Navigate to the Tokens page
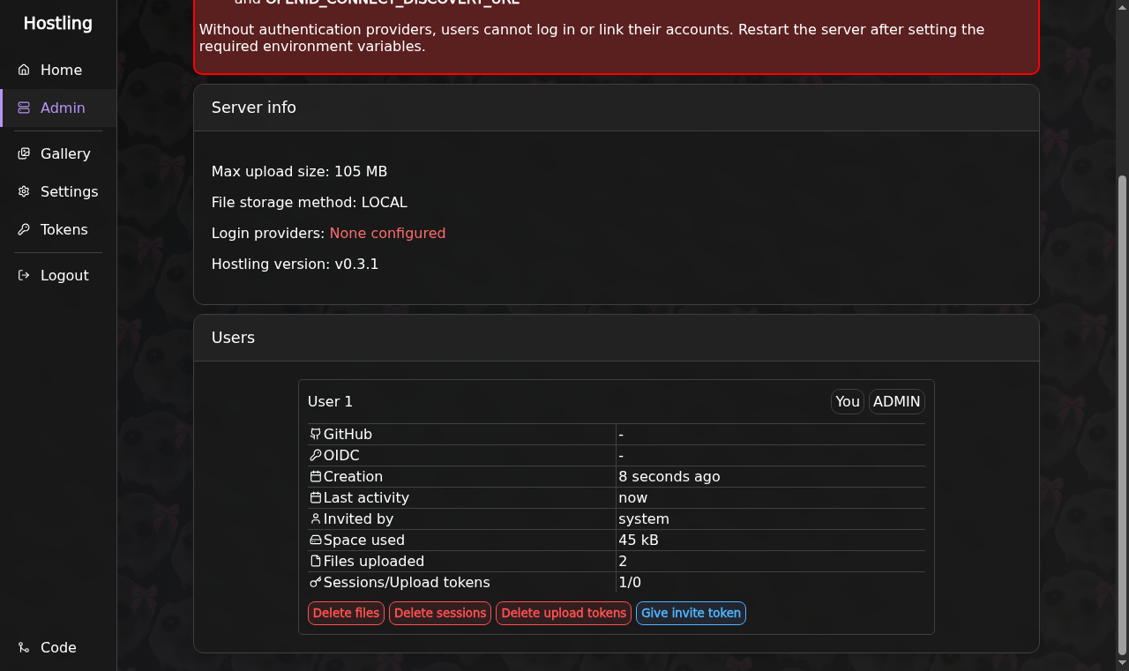The image size is (1129, 671). pos(58,229)
